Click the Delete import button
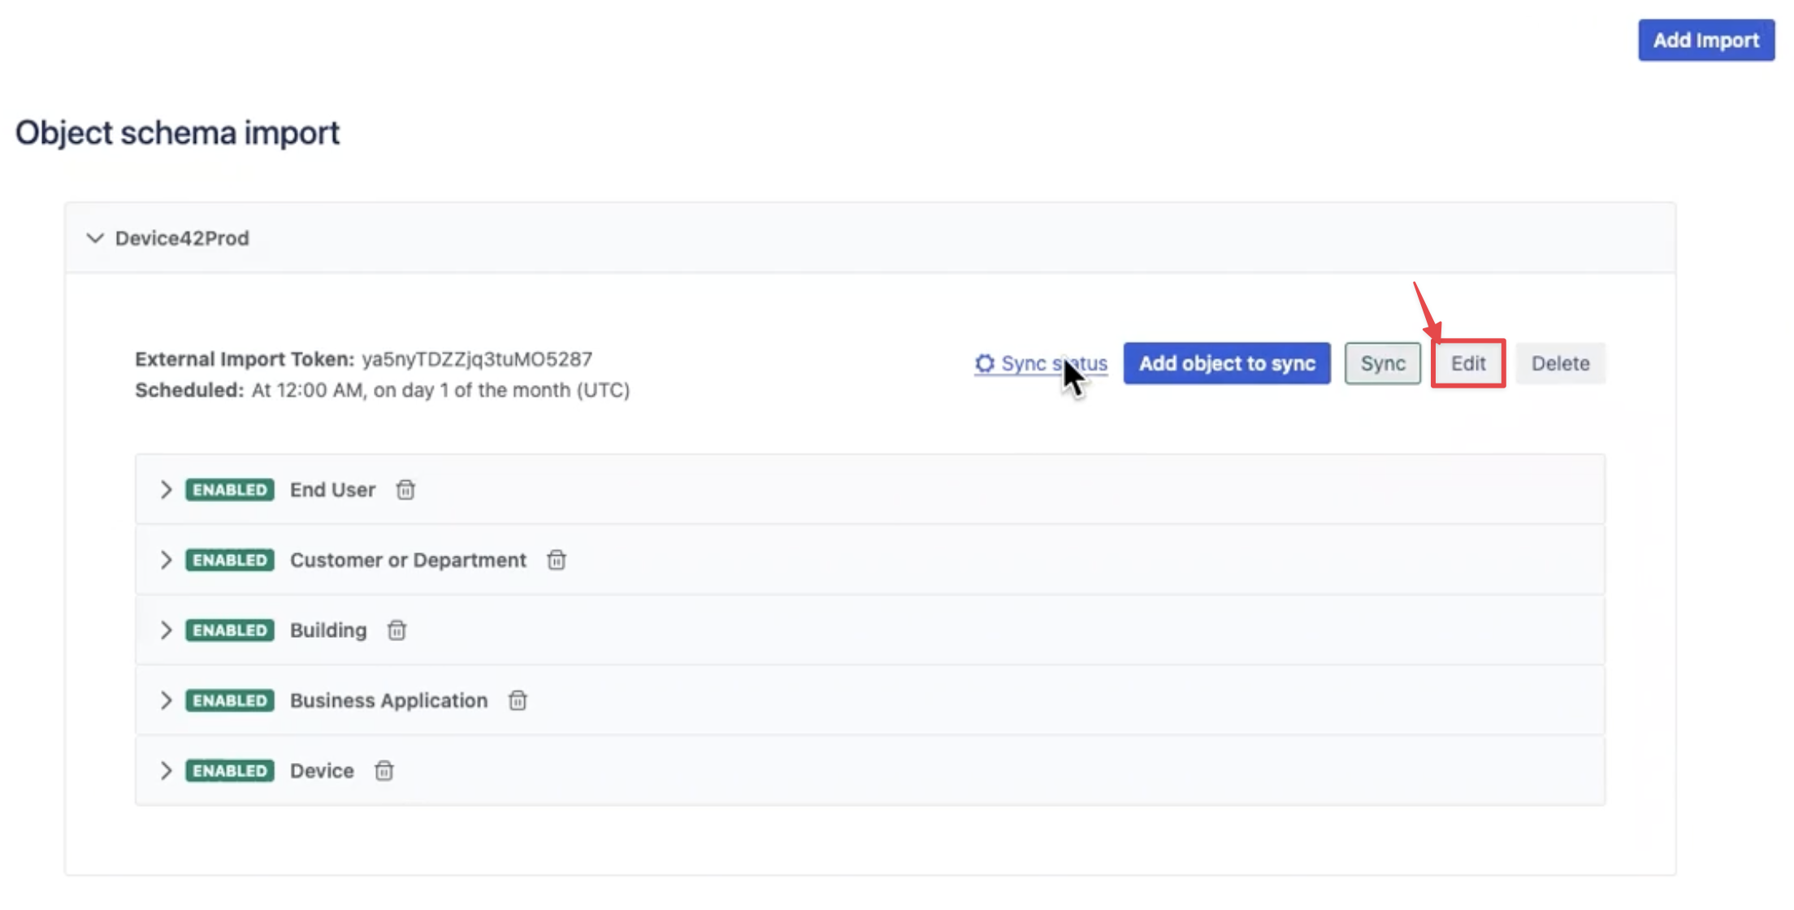The width and height of the screenshot is (1794, 910). tap(1560, 363)
